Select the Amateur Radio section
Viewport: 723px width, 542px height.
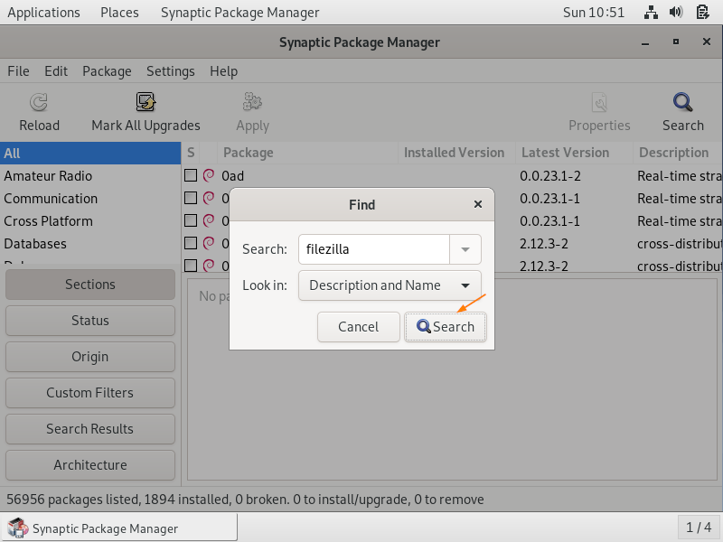90,175
